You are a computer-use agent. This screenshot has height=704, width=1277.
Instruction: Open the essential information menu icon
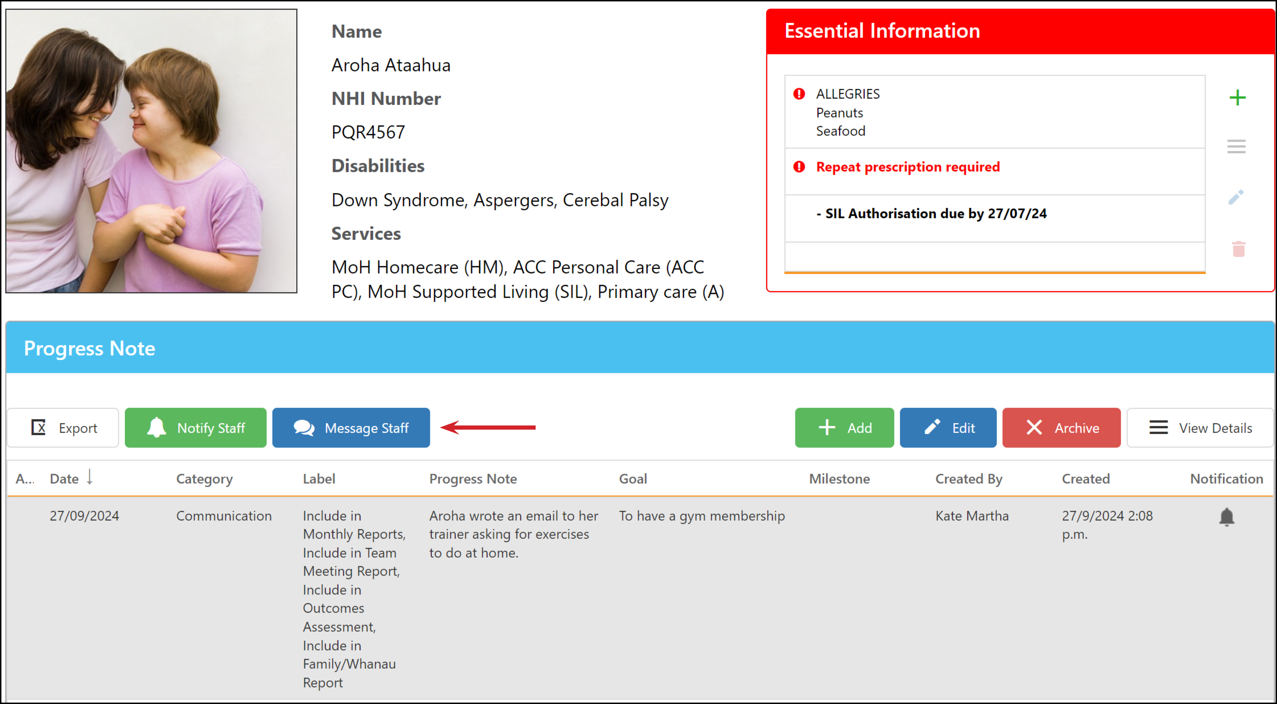(x=1236, y=146)
